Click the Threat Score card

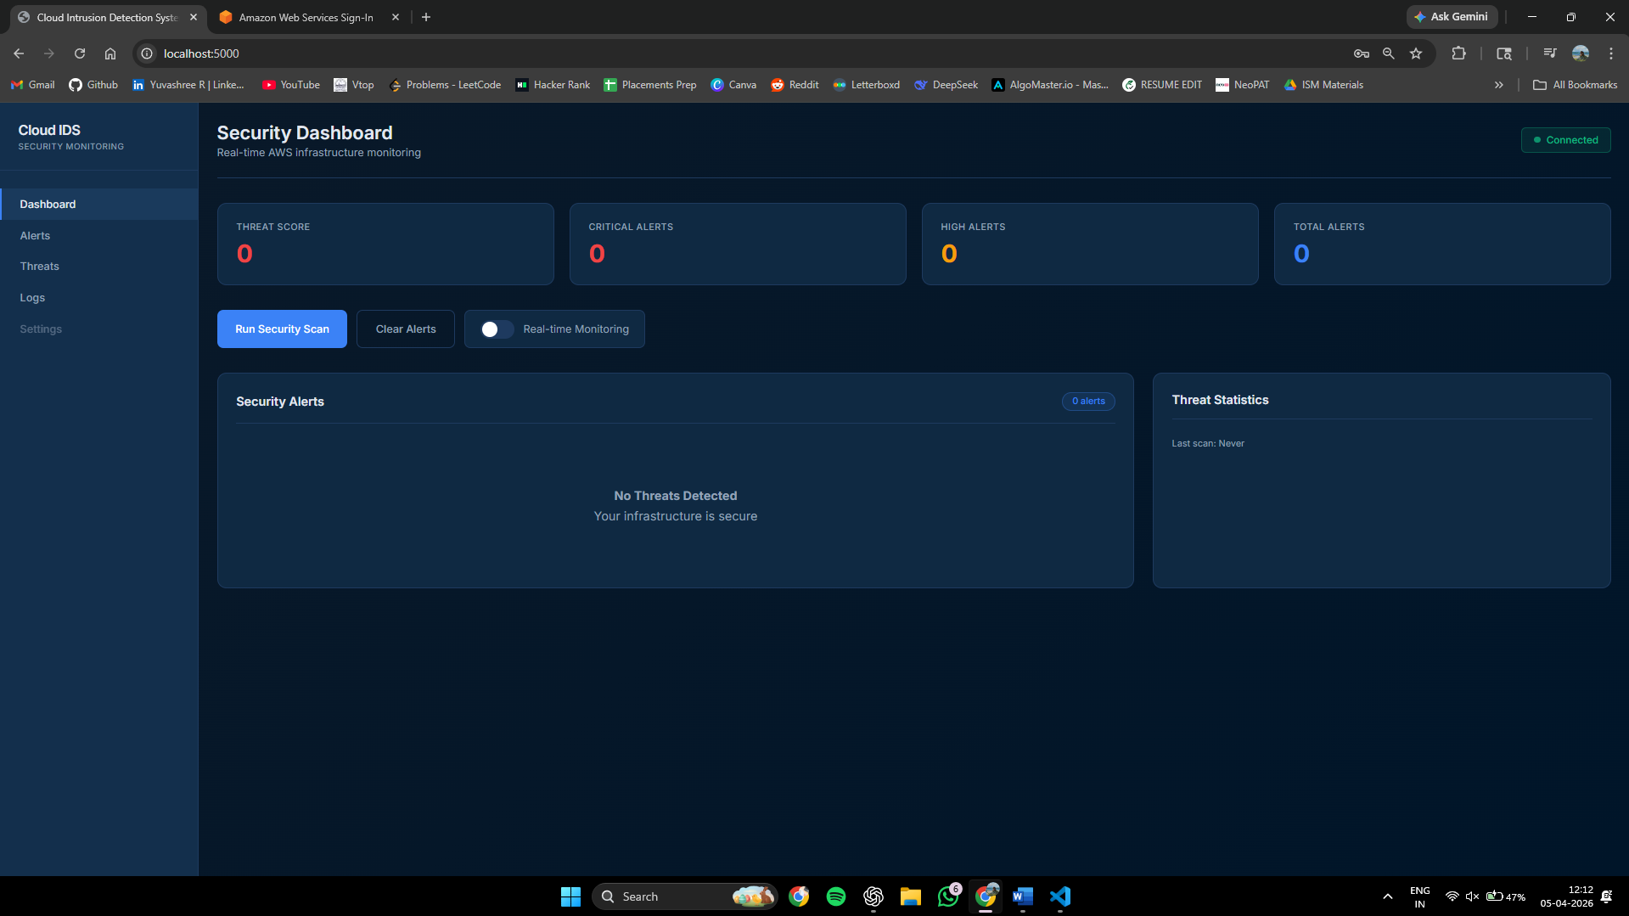pos(385,244)
